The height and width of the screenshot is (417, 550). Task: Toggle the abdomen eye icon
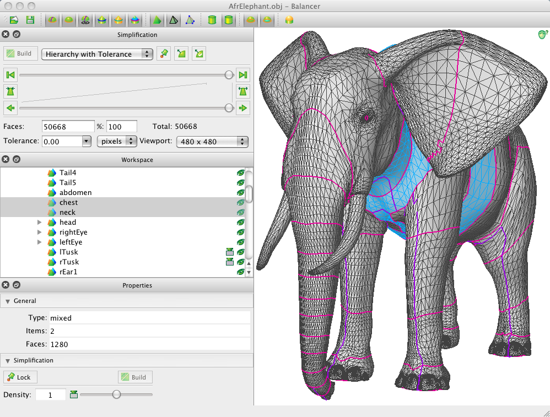click(241, 192)
